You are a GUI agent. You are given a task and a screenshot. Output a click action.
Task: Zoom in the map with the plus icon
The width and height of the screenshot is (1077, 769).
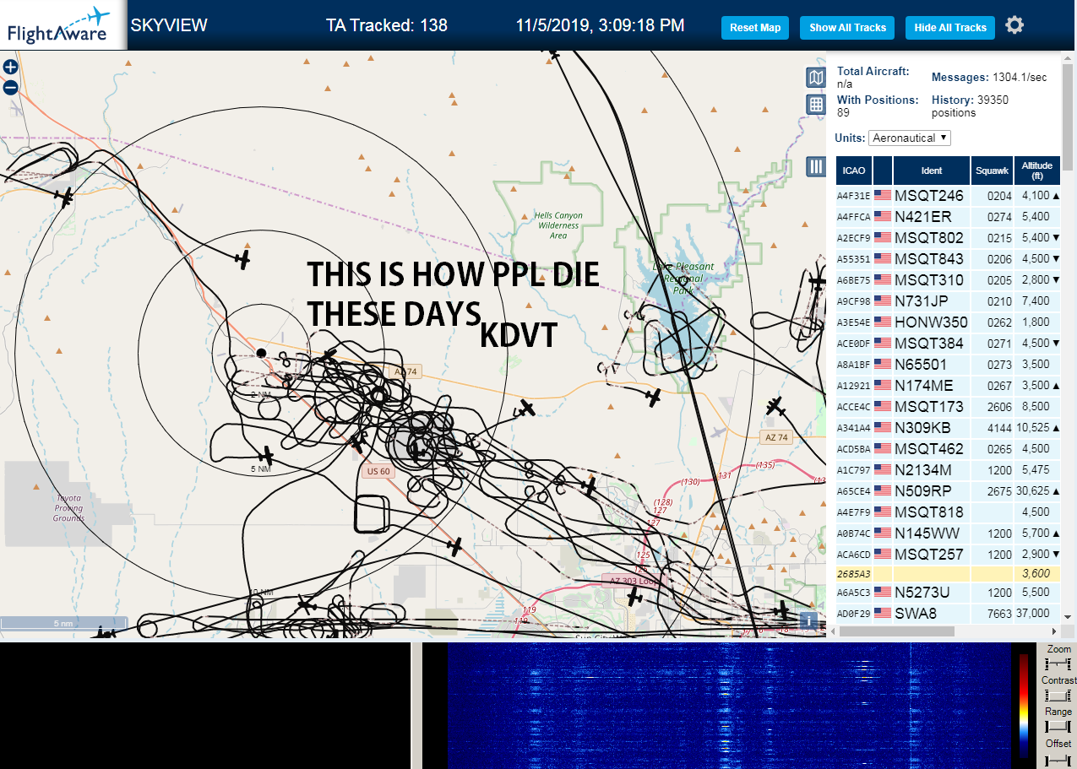(x=10, y=68)
